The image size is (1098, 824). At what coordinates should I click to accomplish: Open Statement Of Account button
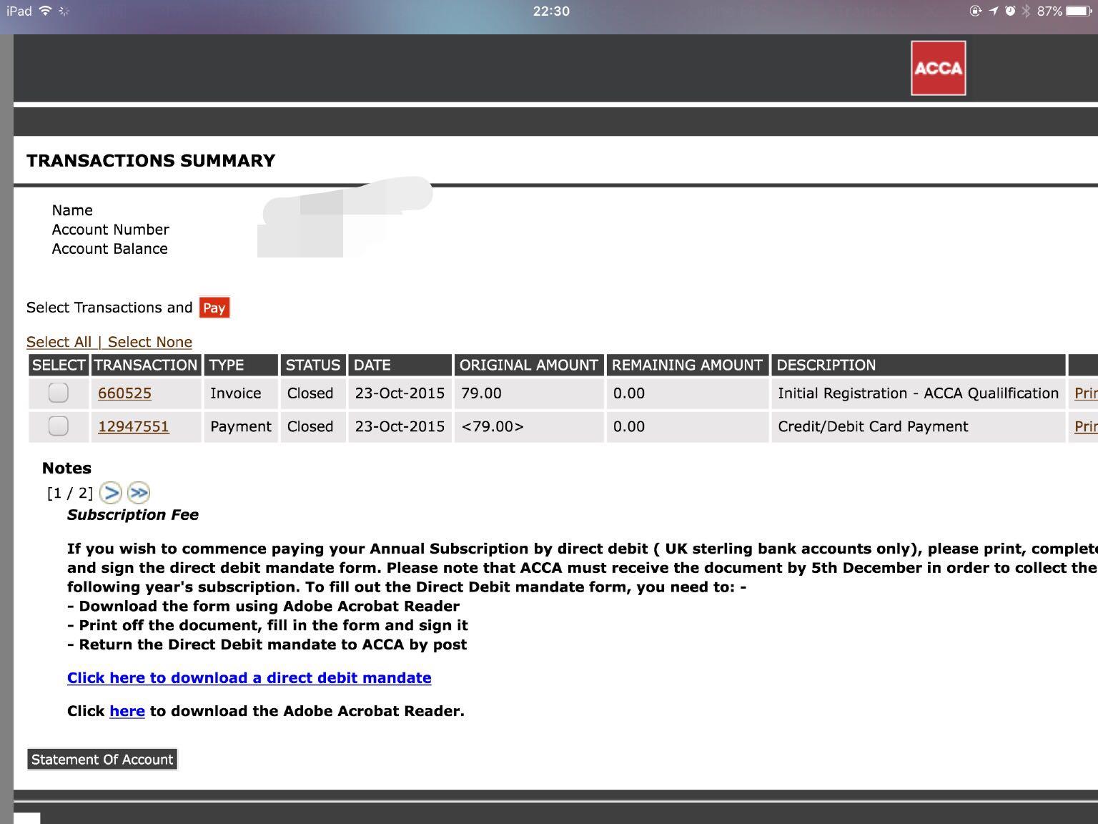[102, 759]
